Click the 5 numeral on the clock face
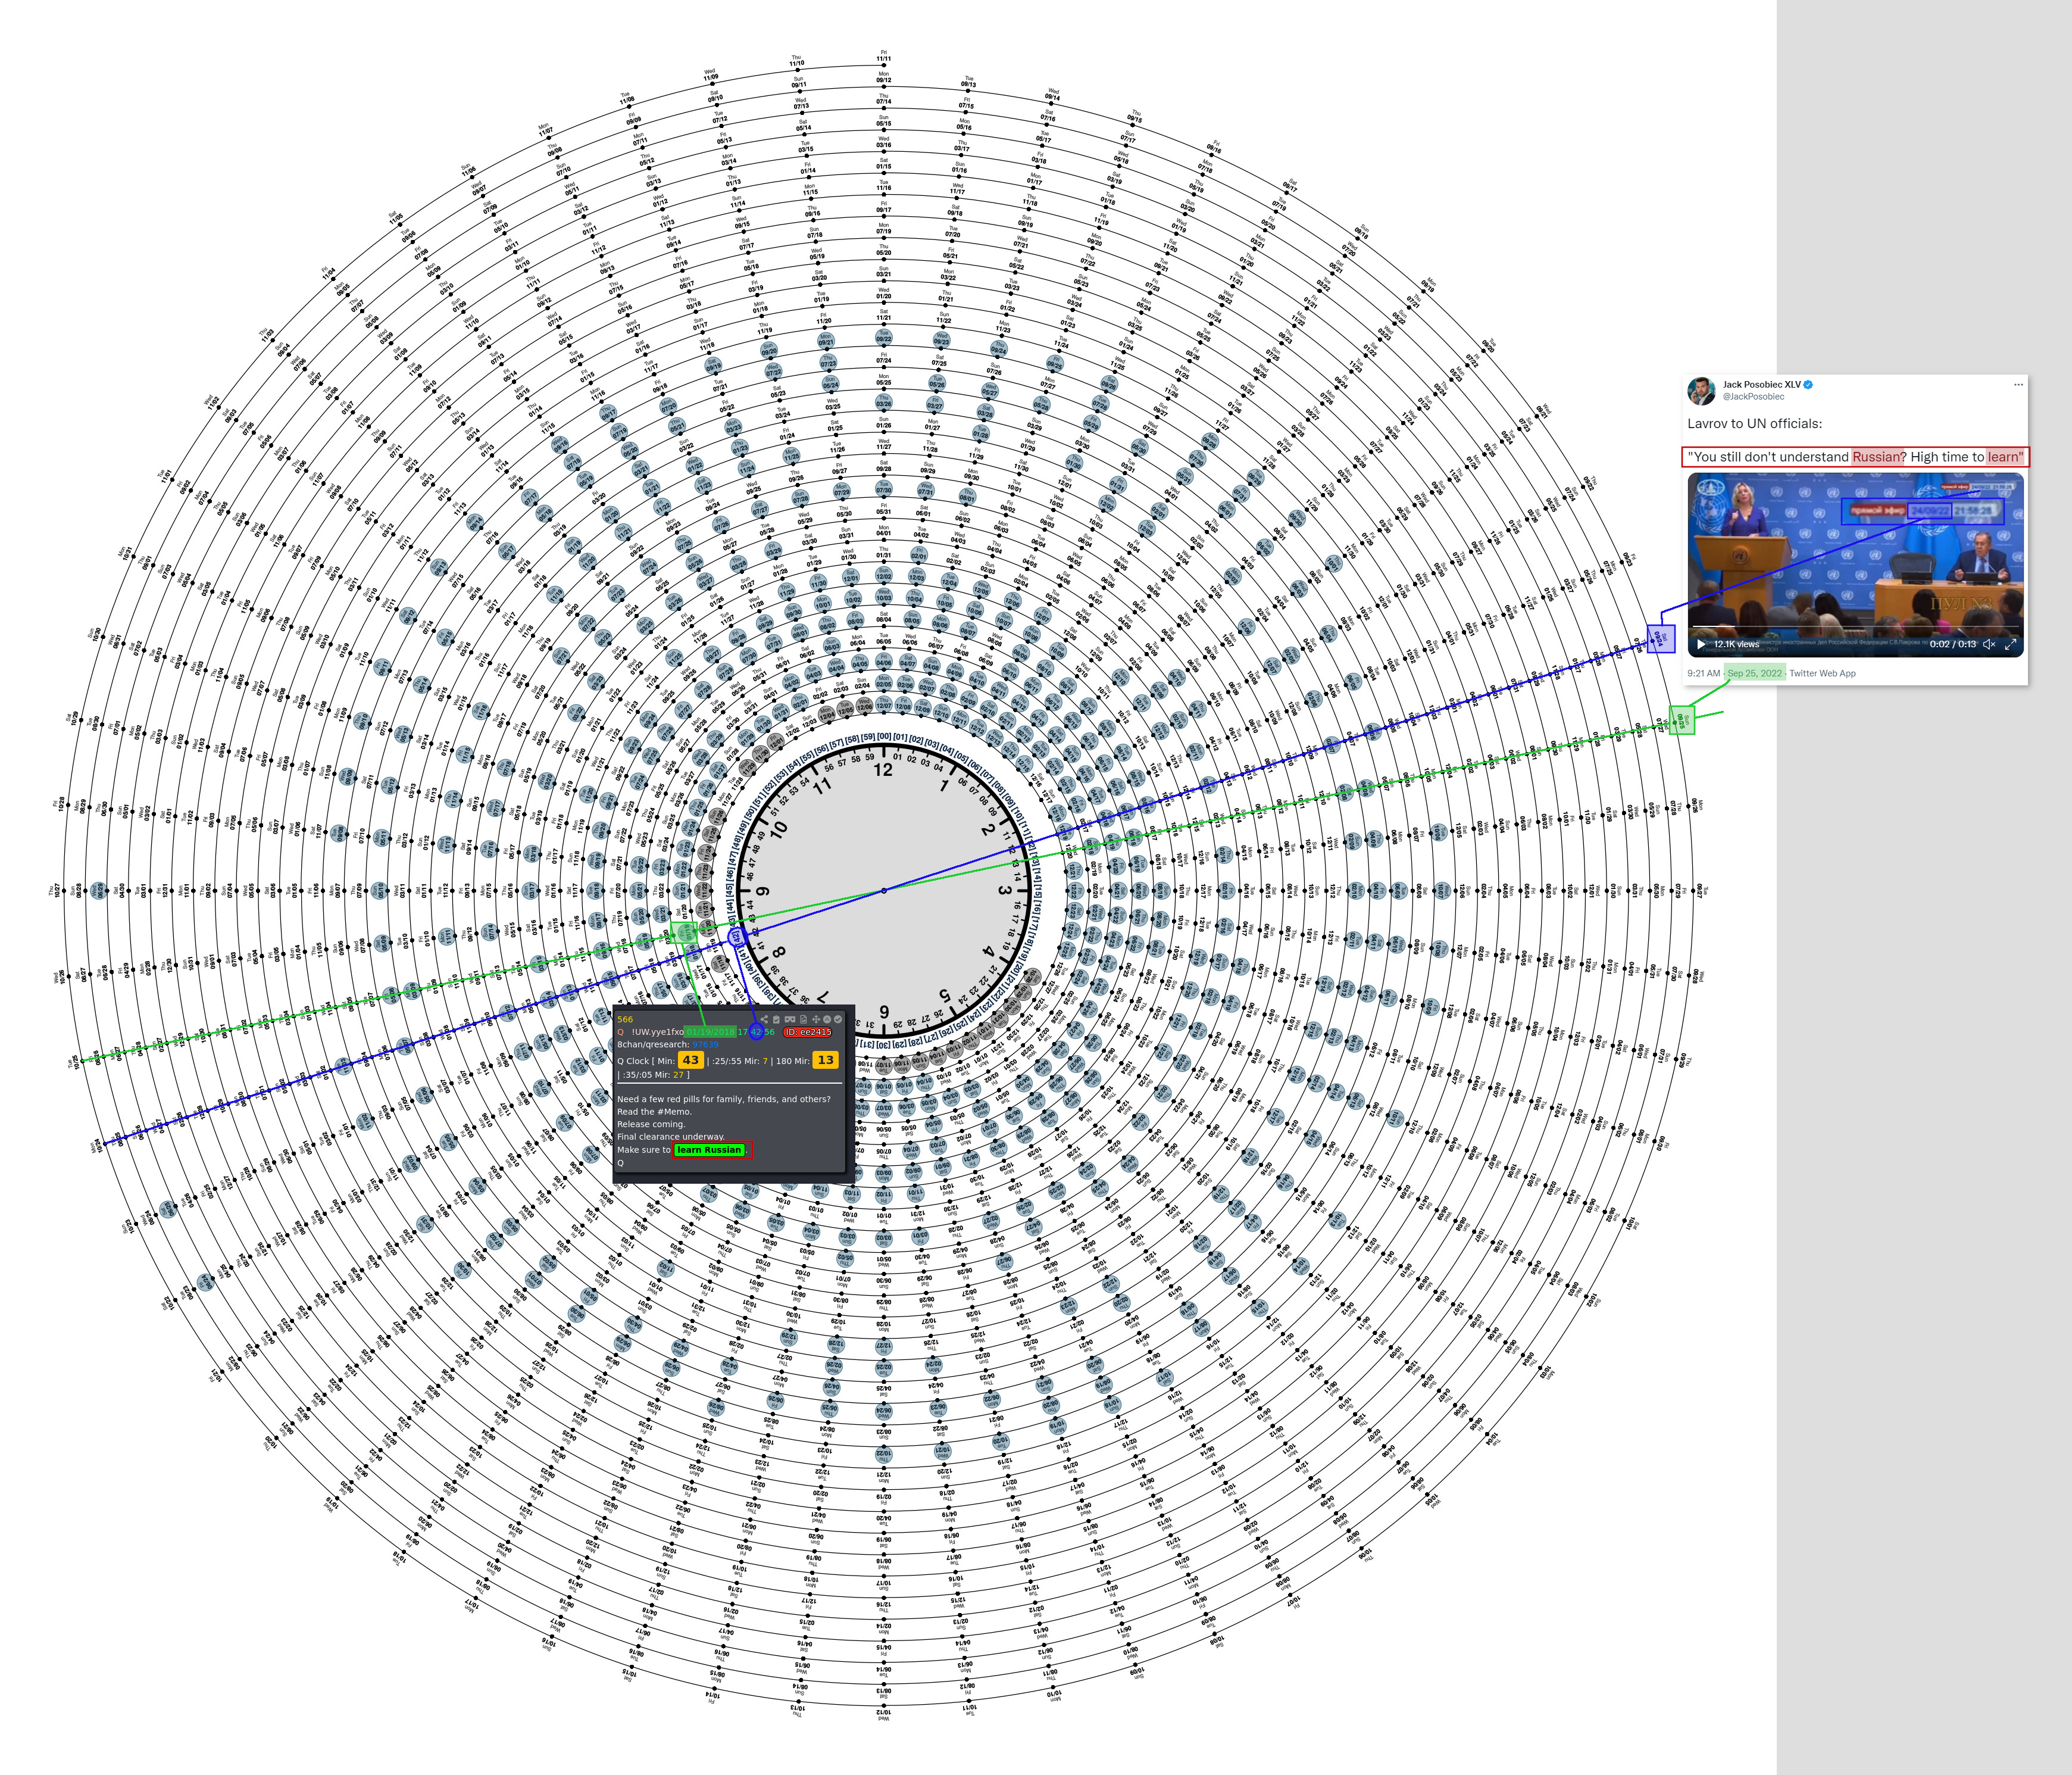2072x1775 pixels. [x=945, y=997]
